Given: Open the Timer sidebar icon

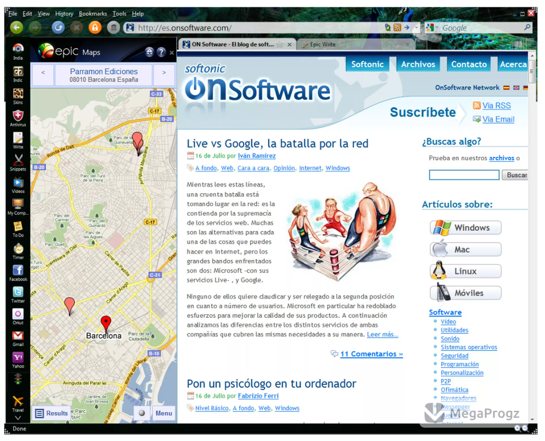Looking at the screenshot, I should click(x=18, y=251).
